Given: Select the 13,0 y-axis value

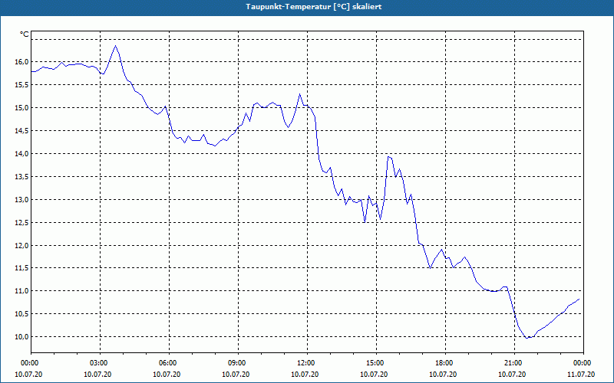Looking at the screenshot, I should click(x=22, y=200).
